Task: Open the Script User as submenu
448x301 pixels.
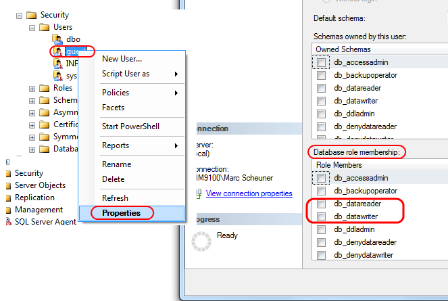Action: click(x=132, y=74)
